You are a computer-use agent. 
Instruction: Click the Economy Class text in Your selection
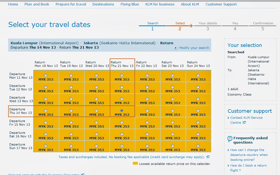tap(239, 94)
